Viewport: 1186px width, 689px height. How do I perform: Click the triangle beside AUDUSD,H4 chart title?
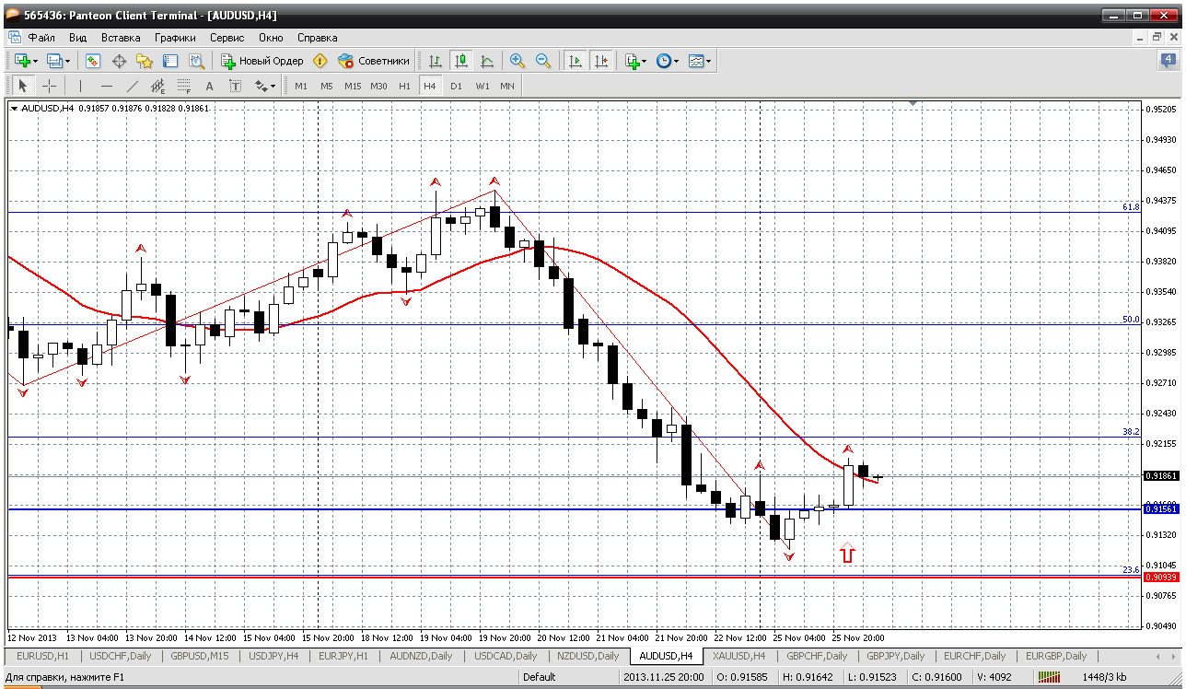tap(14, 109)
